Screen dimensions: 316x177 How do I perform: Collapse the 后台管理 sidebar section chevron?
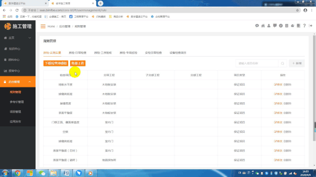30,82
